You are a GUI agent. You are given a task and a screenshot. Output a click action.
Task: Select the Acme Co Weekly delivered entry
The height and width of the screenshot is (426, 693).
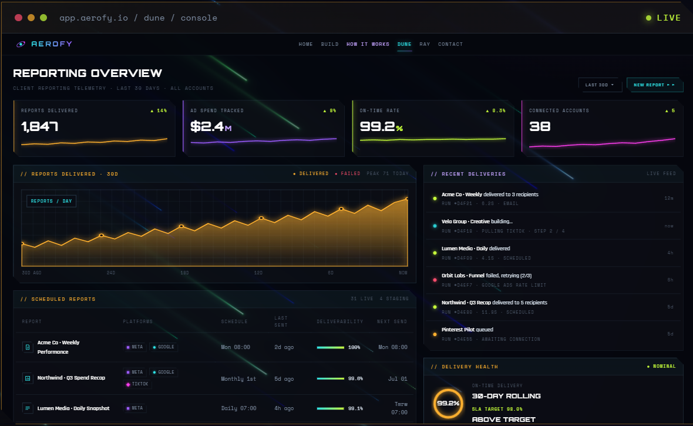point(553,199)
